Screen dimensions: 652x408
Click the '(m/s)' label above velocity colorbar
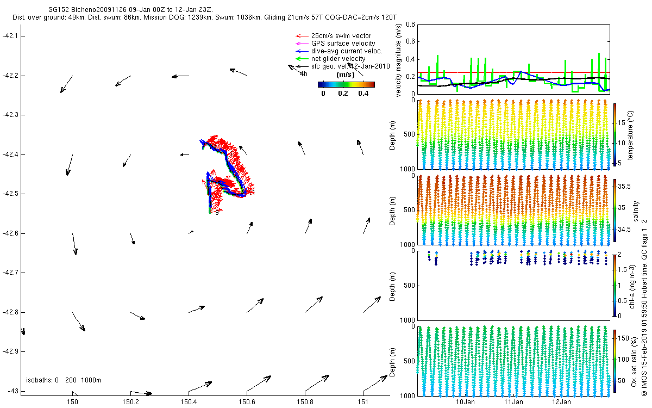346,74
